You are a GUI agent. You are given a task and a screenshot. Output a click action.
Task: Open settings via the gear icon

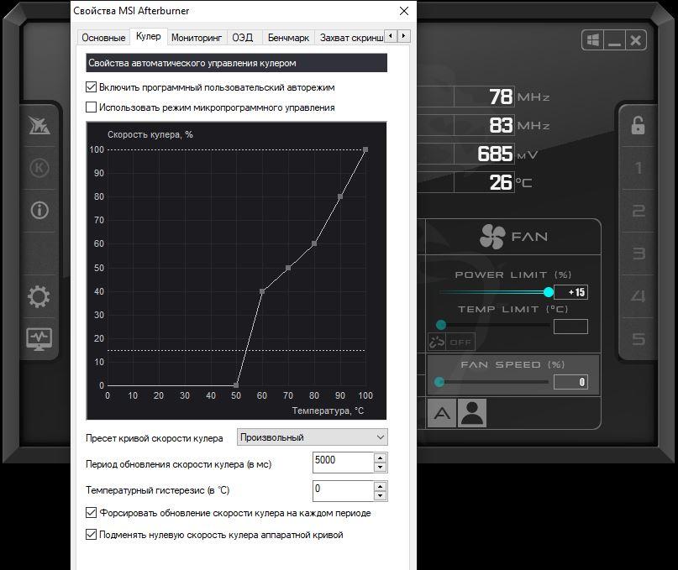click(x=39, y=296)
